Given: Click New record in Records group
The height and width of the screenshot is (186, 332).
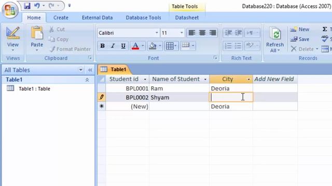Looking at the screenshot, I should point(300,29).
